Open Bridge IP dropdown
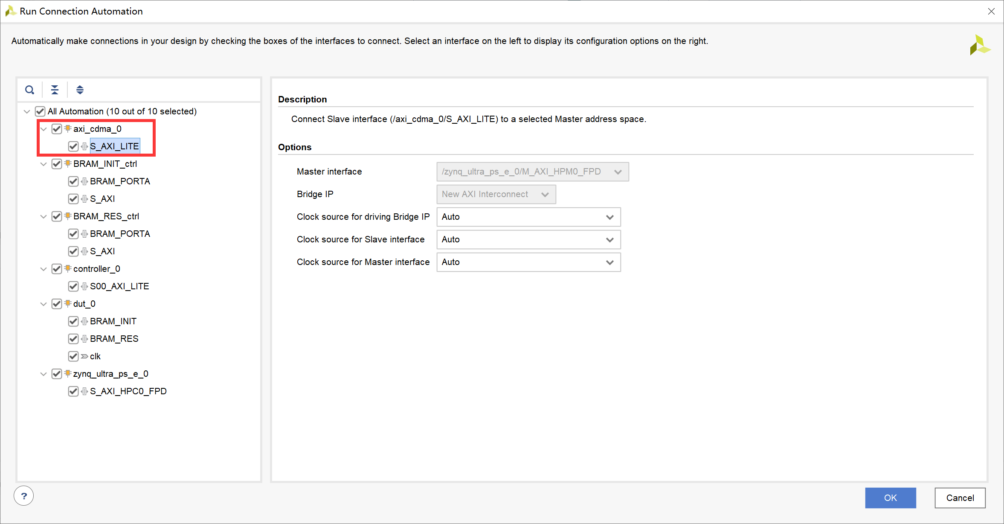 pos(496,194)
